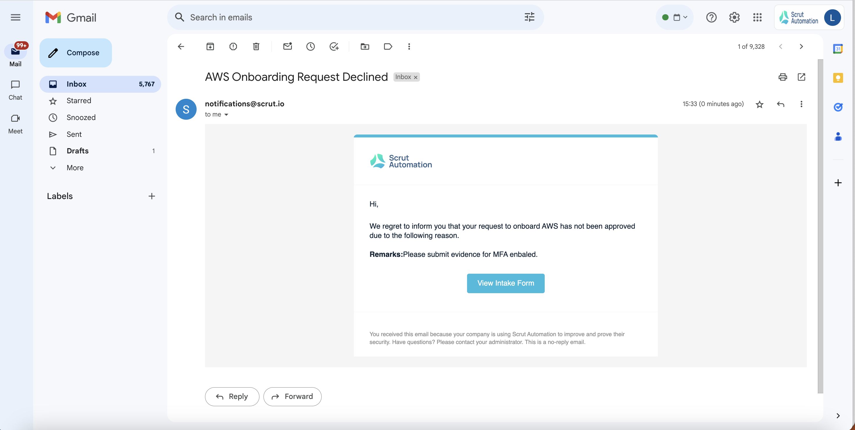Open Move to folder icon
Viewport: 855px width, 430px height.
click(365, 46)
